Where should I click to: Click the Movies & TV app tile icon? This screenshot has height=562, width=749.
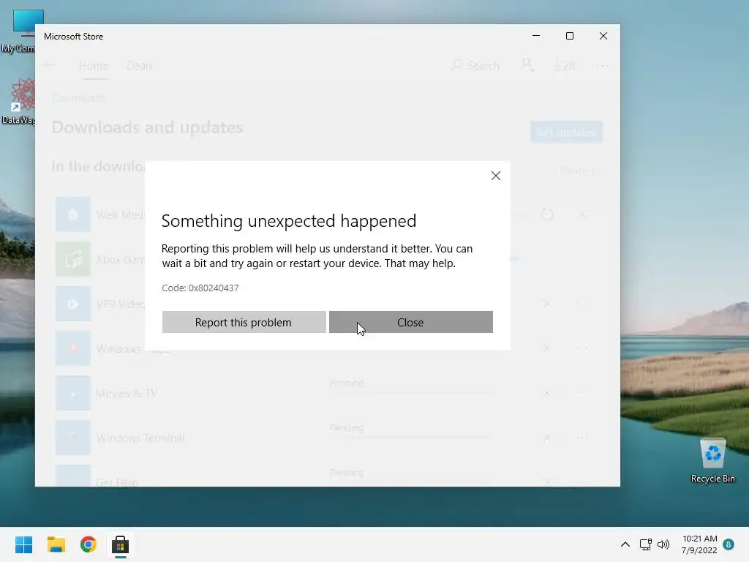[73, 393]
